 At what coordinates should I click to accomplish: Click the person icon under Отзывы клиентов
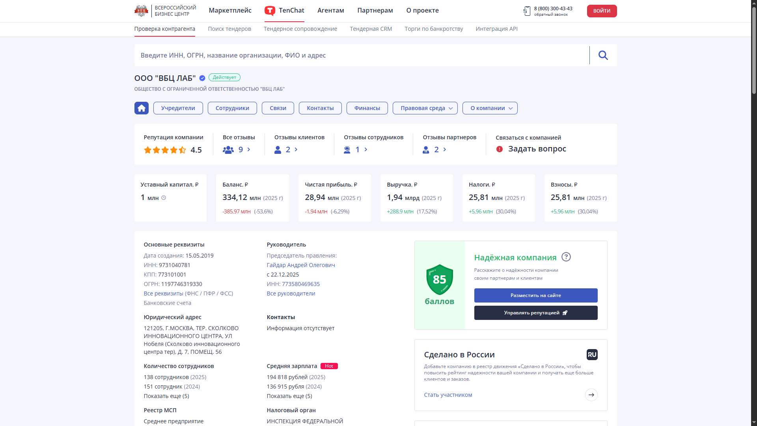coord(278,150)
